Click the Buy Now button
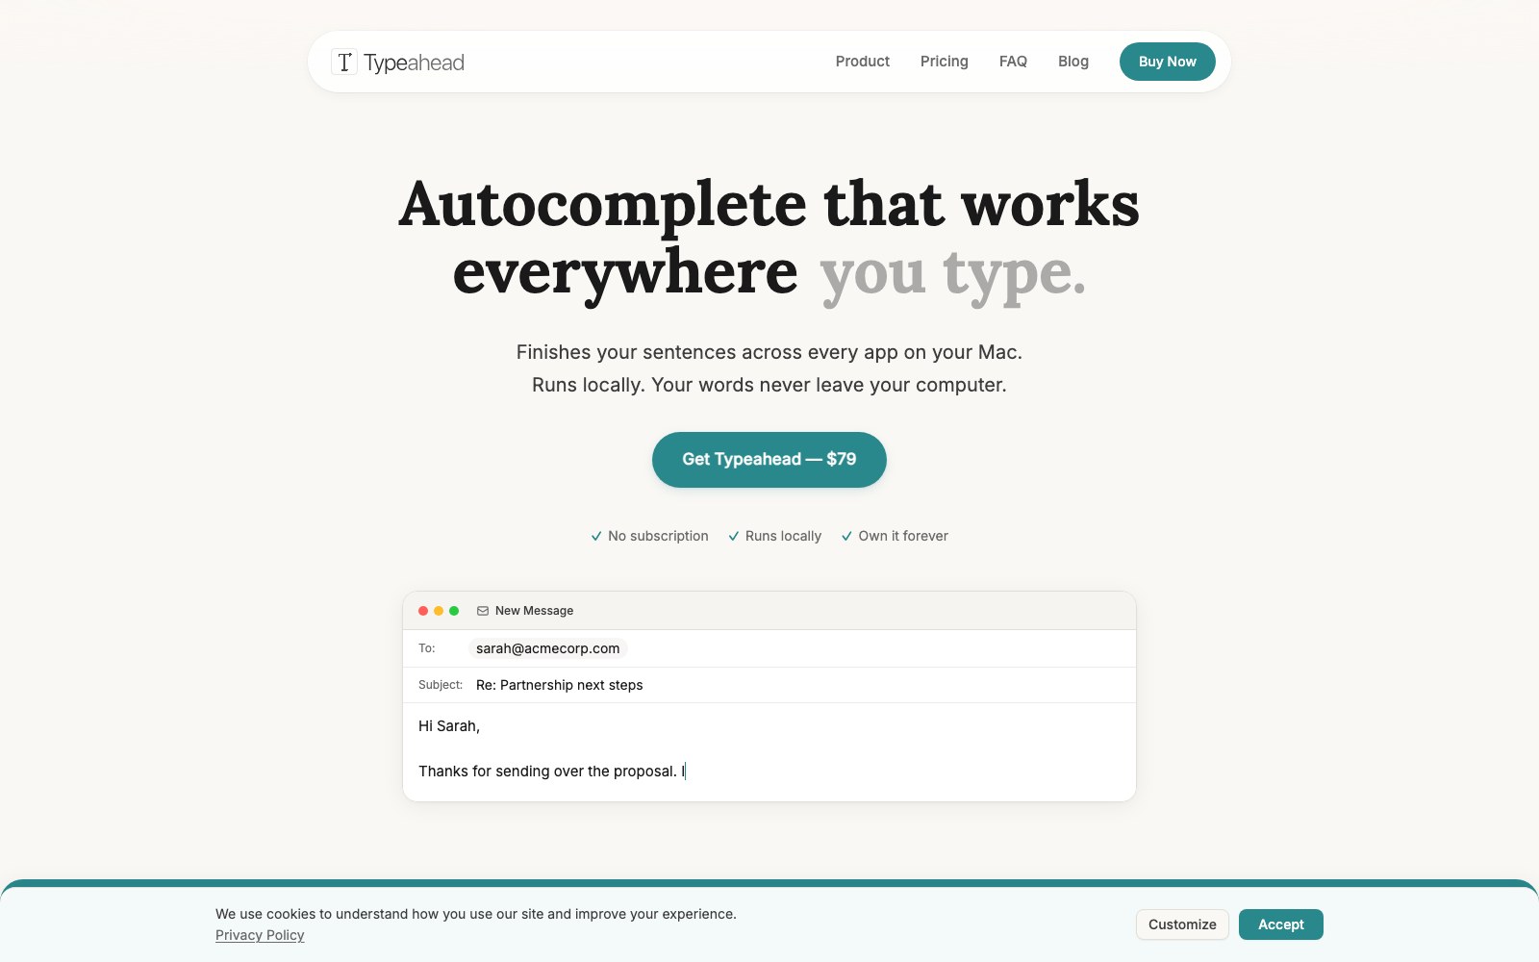Screen dimensions: 1539x962 (x=1167, y=62)
